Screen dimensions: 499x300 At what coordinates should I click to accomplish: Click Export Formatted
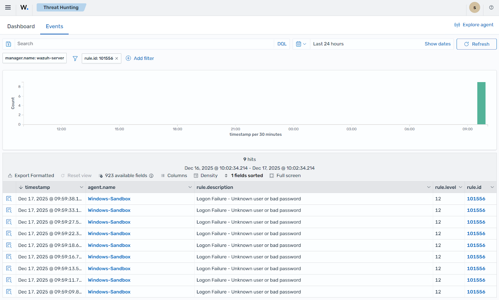coord(31,175)
